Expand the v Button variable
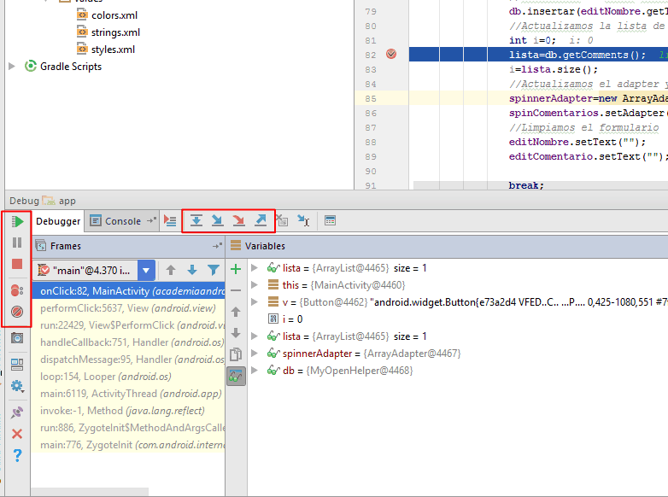Screen dimensions: 668x497 click(255, 302)
